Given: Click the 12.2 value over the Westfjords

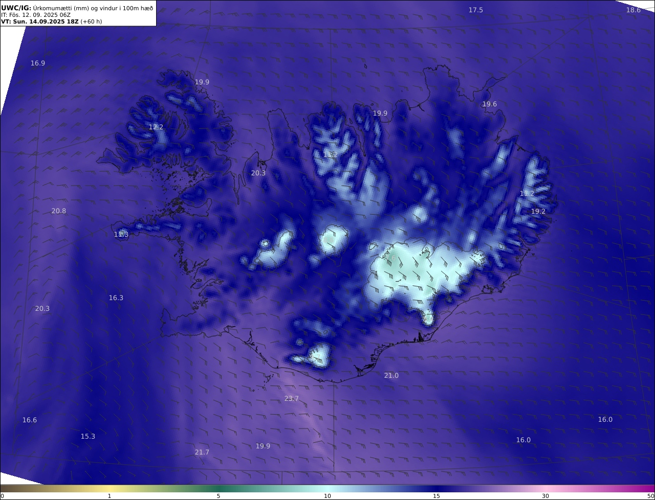Looking at the screenshot, I should click(156, 127).
